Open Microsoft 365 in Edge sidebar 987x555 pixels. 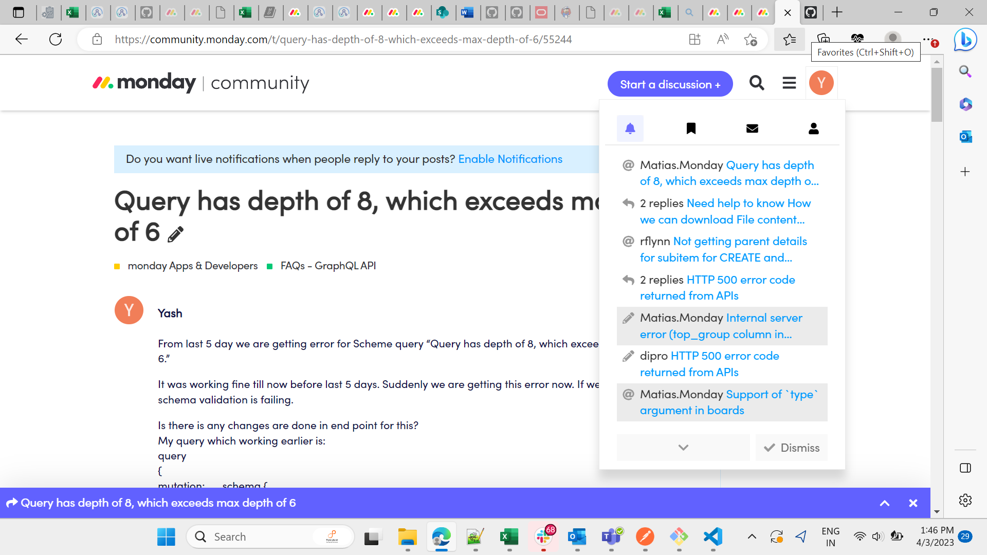click(965, 104)
